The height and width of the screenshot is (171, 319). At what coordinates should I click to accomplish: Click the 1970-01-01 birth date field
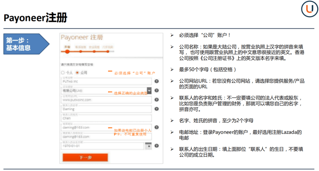[x=102, y=146]
